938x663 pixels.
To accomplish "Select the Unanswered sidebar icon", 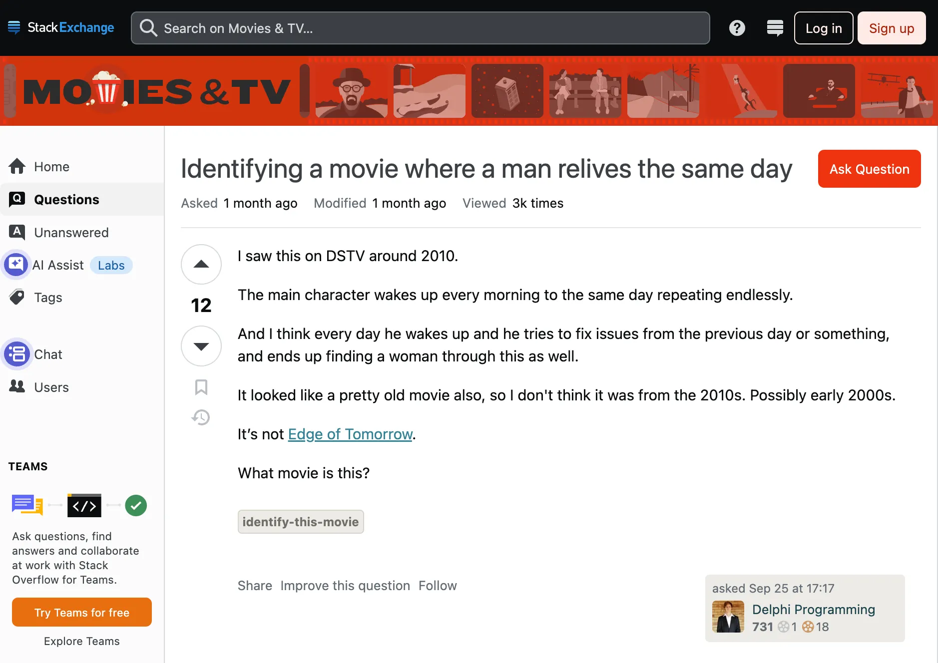I will [16, 232].
